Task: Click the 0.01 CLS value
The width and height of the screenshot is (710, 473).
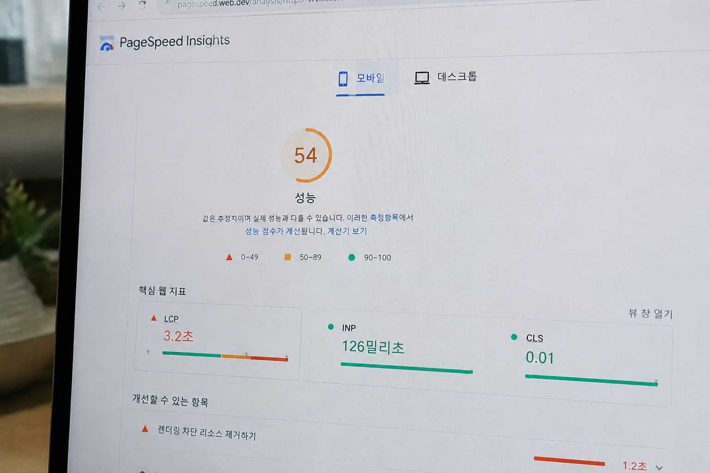Action: pos(540,358)
